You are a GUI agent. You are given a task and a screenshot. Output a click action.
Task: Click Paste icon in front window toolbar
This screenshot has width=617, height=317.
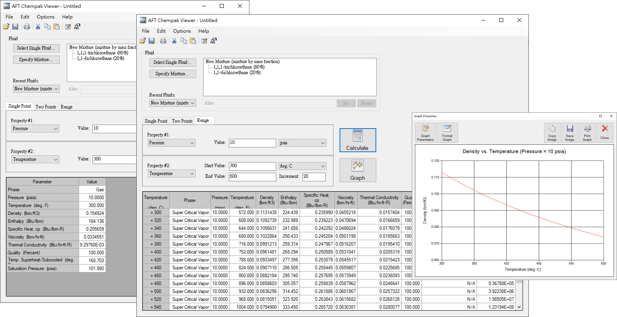click(193, 41)
